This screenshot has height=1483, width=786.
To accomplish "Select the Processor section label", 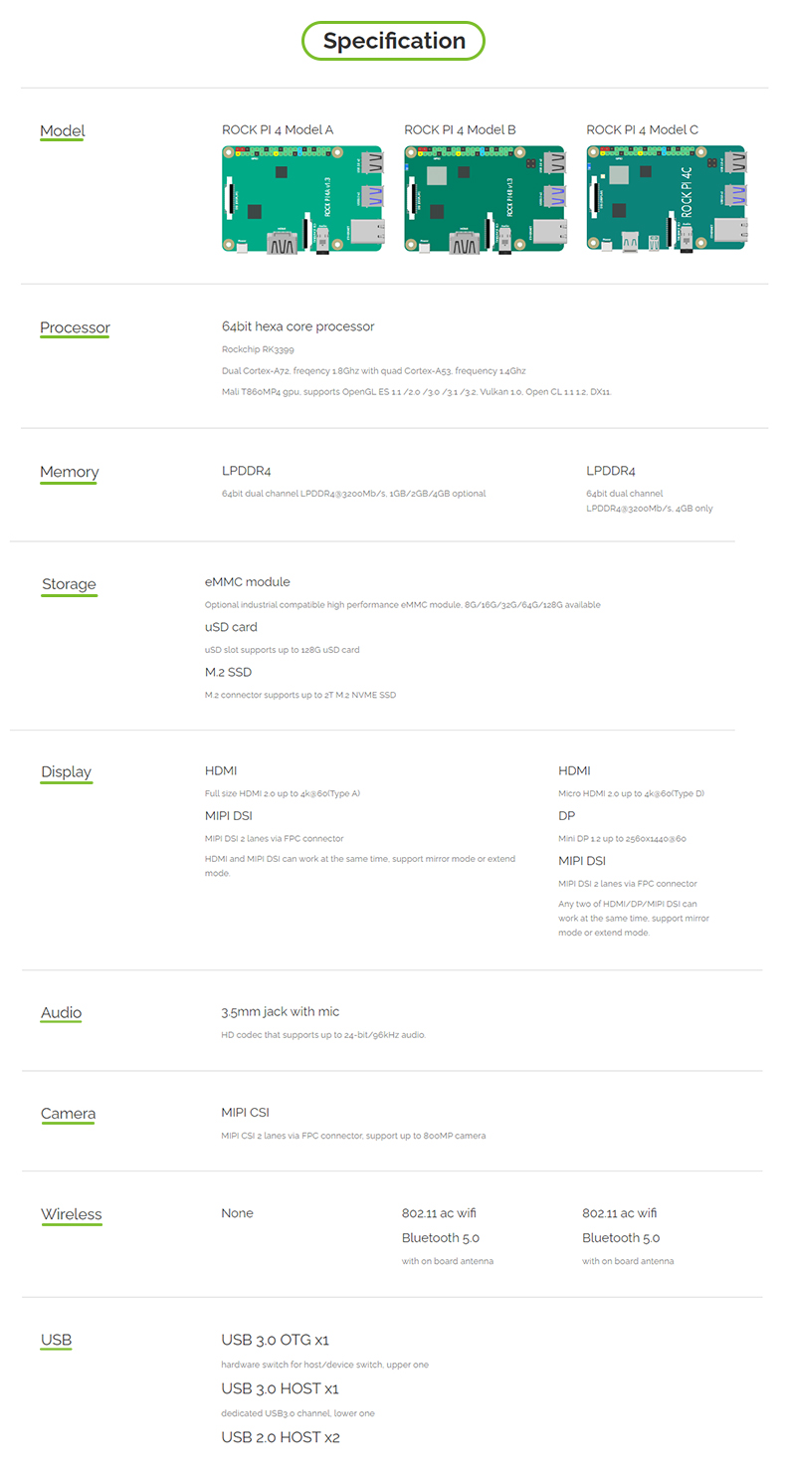I will tap(75, 327).
